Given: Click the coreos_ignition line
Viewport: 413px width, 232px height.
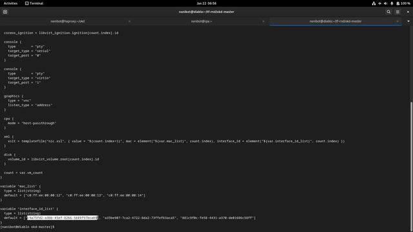Looking at the screenshot, I should point(61,33).
